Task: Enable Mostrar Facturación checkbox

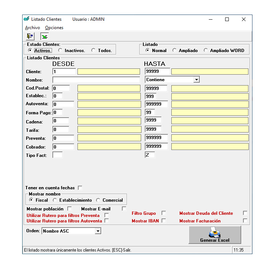Action: 245,221
